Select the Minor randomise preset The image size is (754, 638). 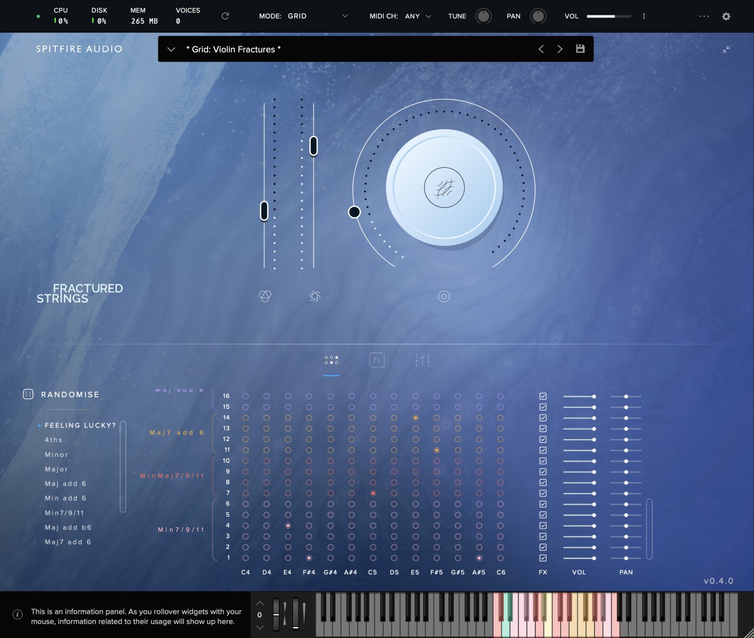56,455
